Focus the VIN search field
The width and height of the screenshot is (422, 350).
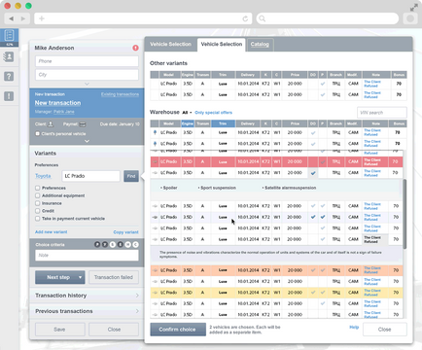pos(382,113)
